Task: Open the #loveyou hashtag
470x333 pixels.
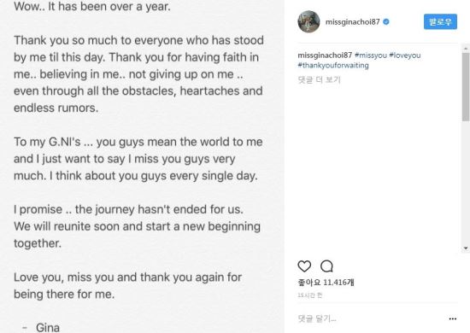Action: tap(405, 55)
